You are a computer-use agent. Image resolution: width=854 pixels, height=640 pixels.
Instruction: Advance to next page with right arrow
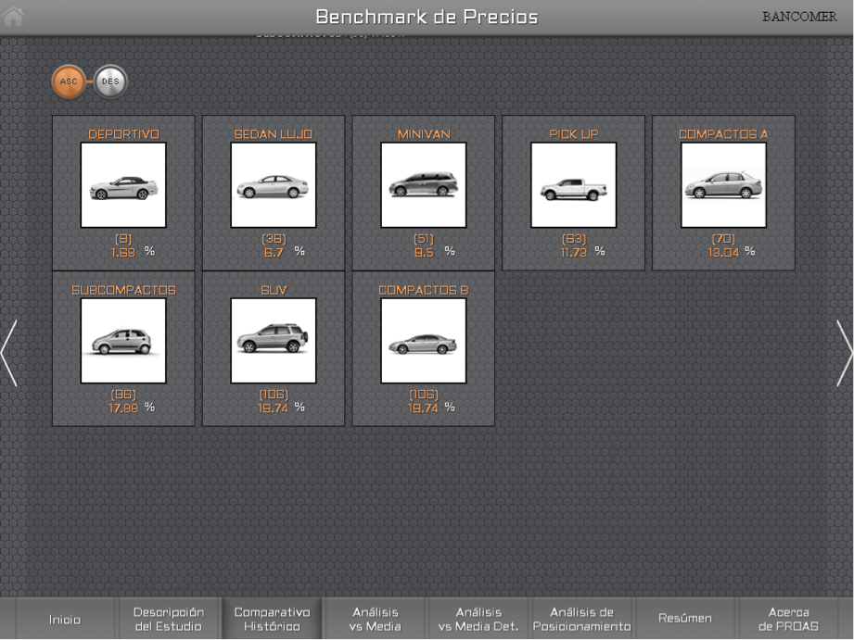tap(844, 353)
